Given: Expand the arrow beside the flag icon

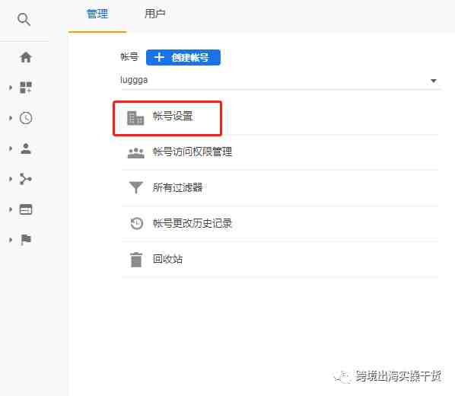Looking at the screenshot, I should [x=11, y=240].
